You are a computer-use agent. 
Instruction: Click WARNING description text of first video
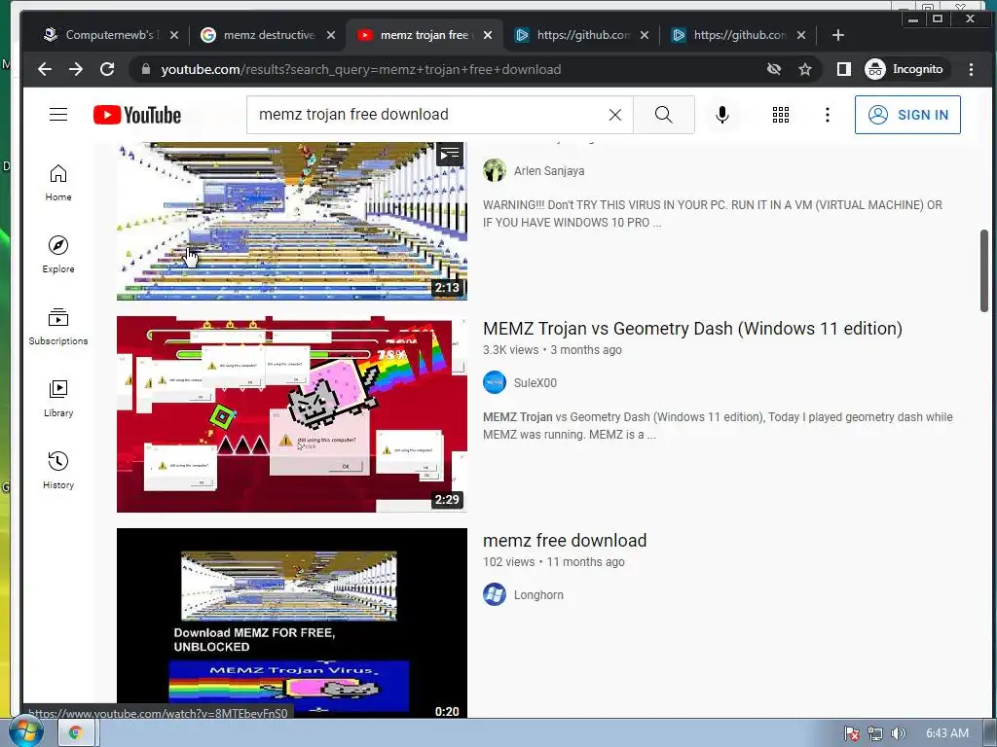pyautogui.click(x=712, y=213)
